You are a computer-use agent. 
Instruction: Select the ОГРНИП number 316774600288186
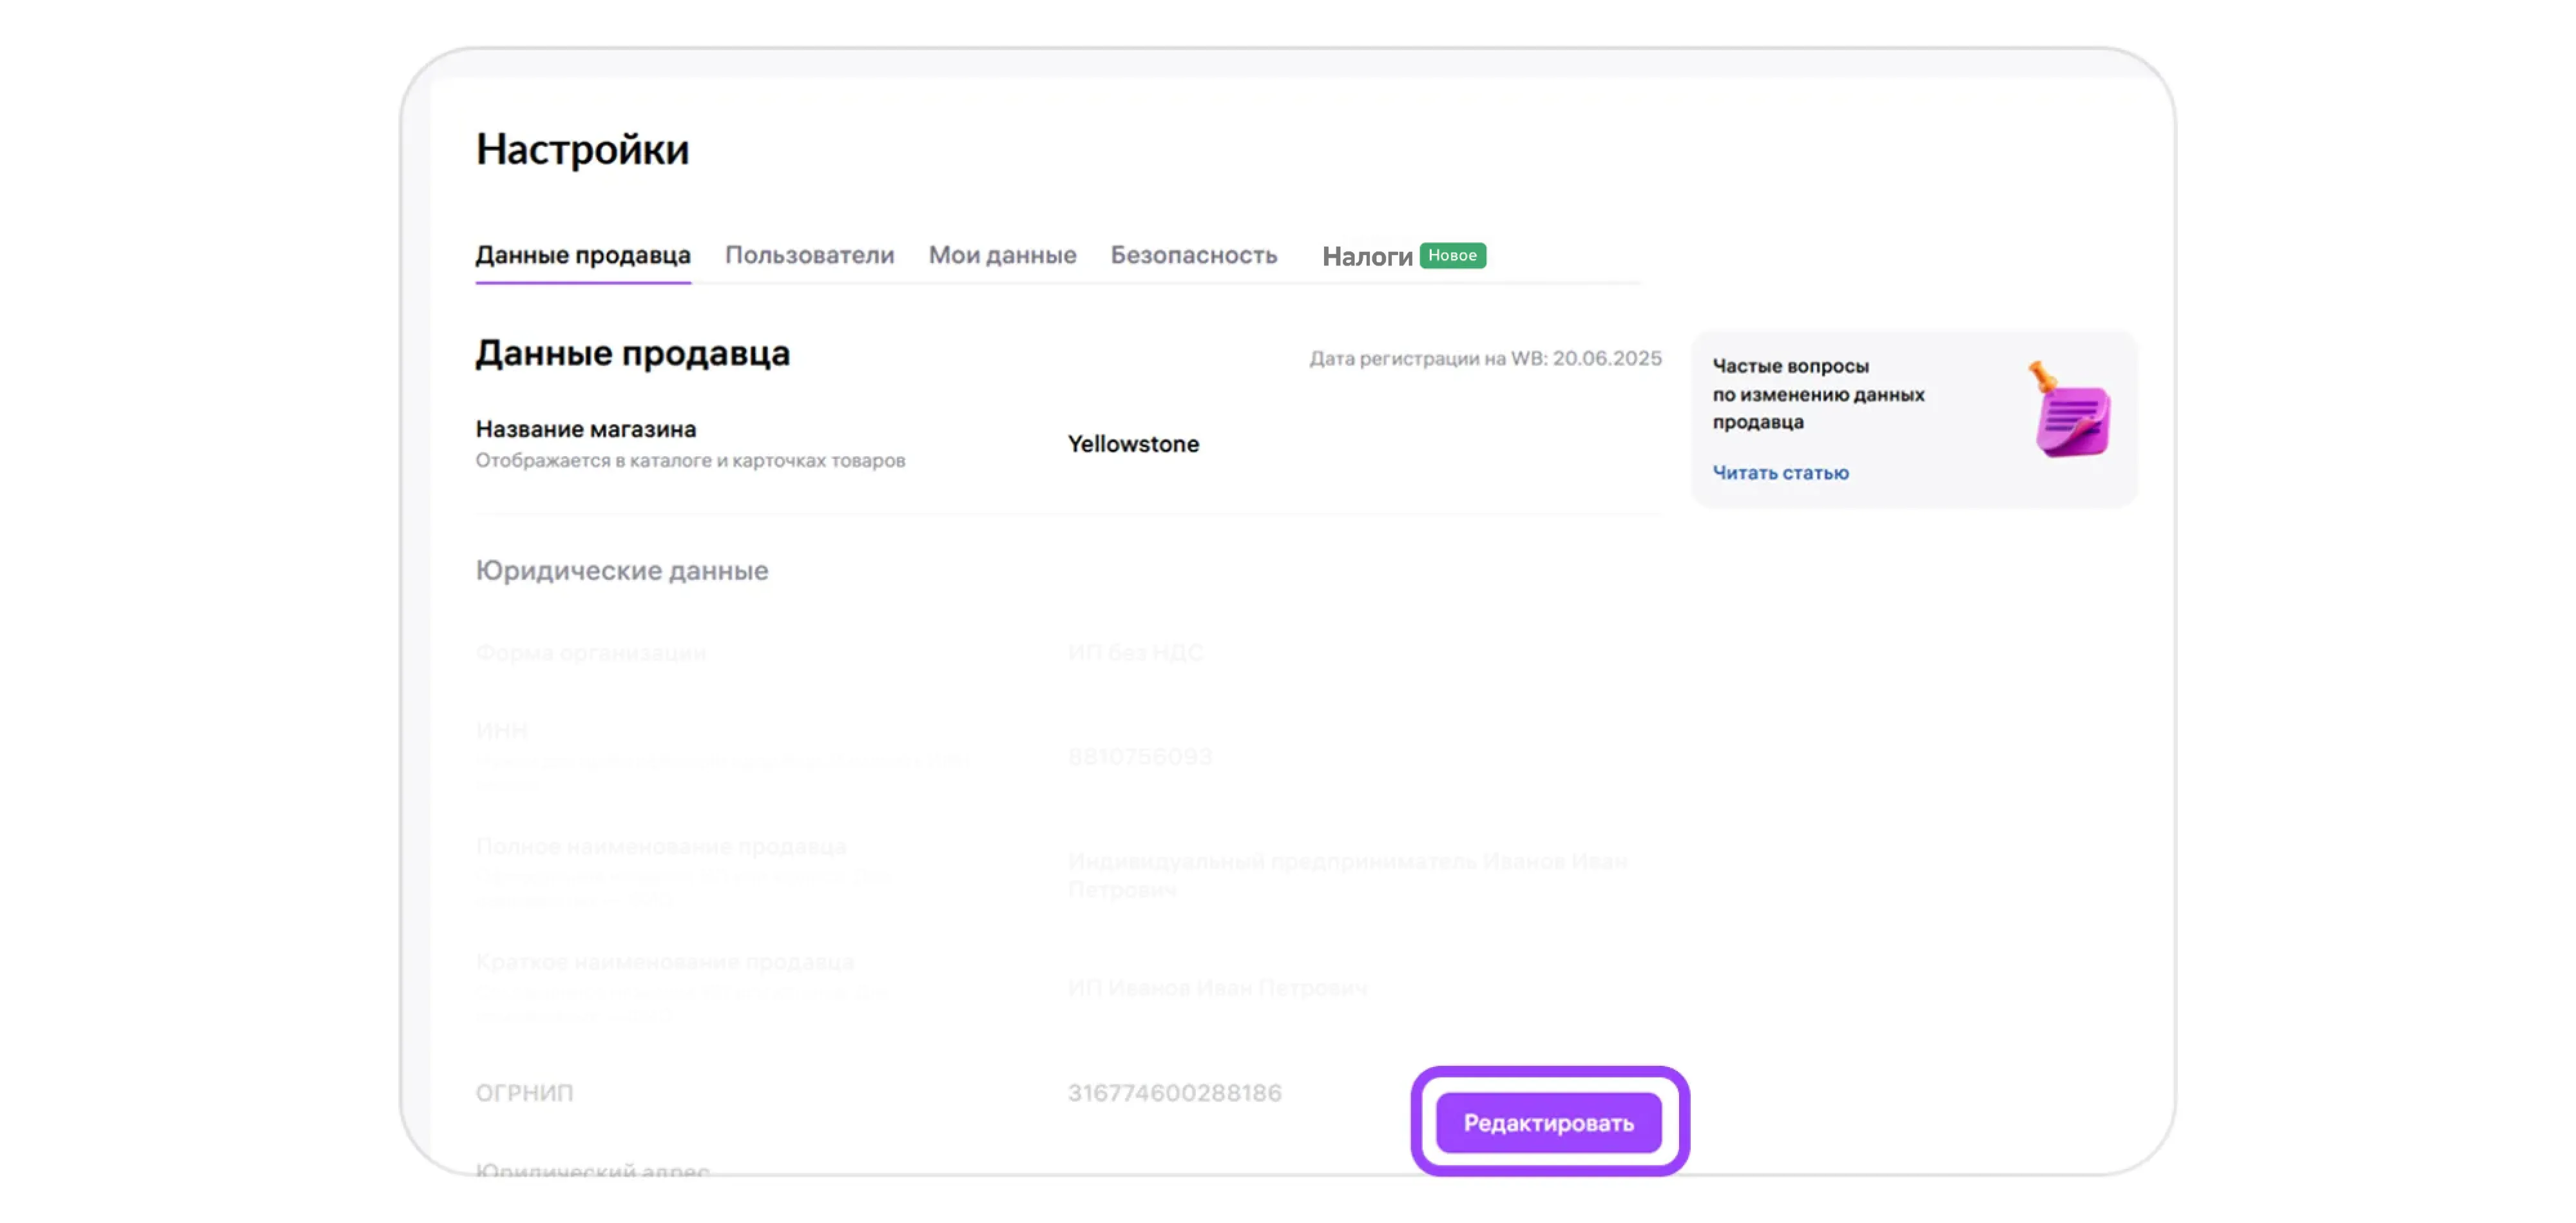1174,1092
